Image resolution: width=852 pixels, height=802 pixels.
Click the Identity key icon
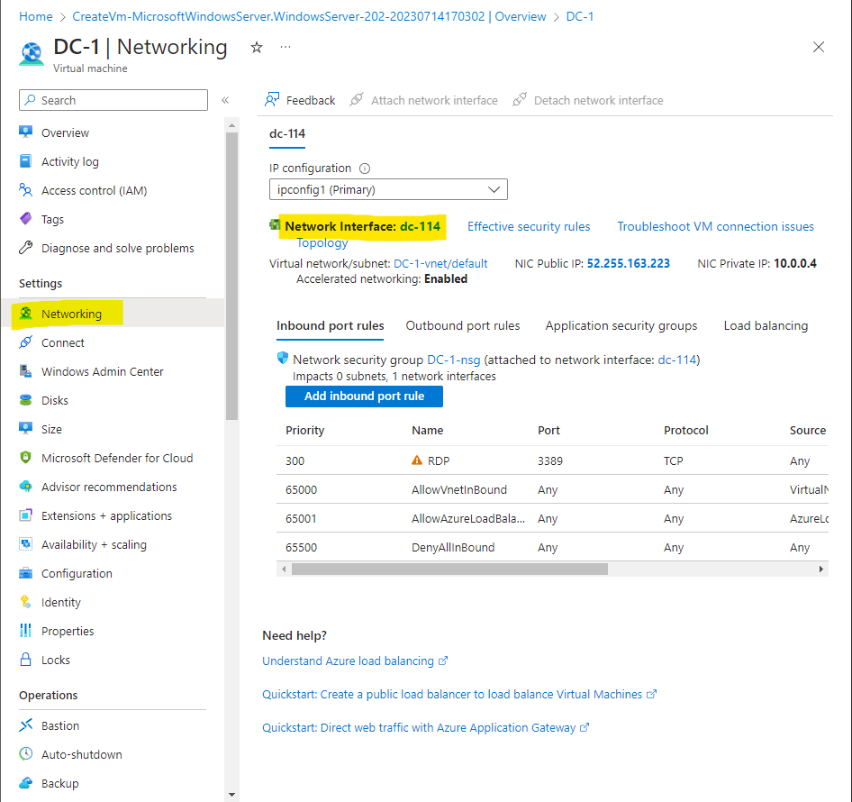(25, 601)
